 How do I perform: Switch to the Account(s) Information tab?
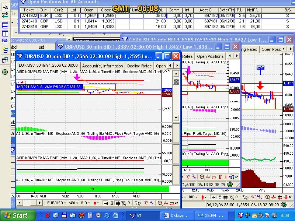click(103, 66)
